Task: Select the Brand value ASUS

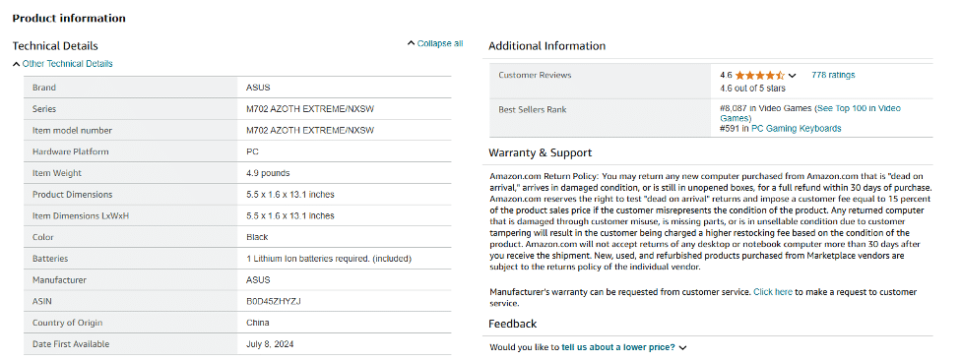Action: click(258, 88)
